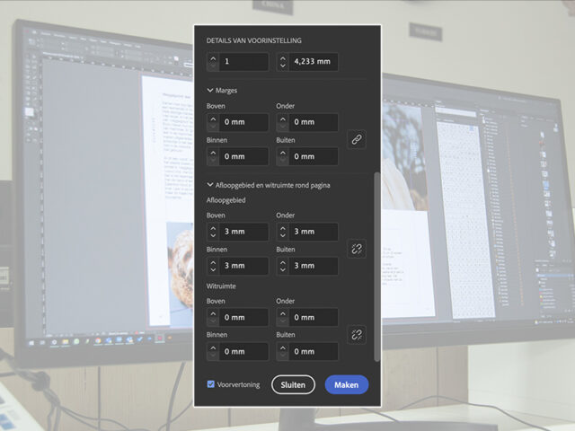Click the Maken button
The image size is (575, 431).
(347, 384)
